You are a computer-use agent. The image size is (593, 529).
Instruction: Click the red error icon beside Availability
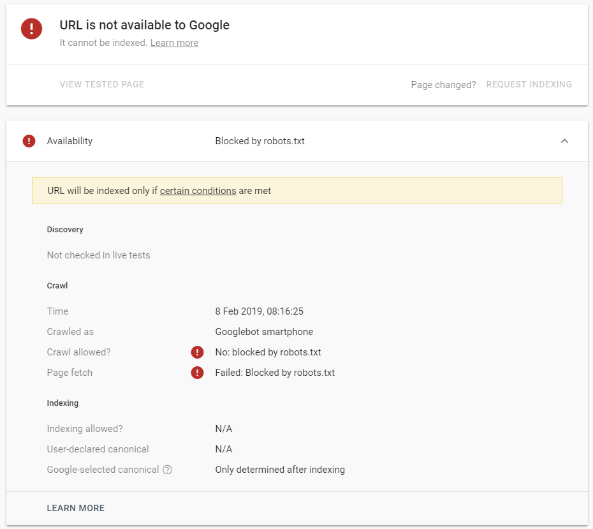(x=29, y=141)
